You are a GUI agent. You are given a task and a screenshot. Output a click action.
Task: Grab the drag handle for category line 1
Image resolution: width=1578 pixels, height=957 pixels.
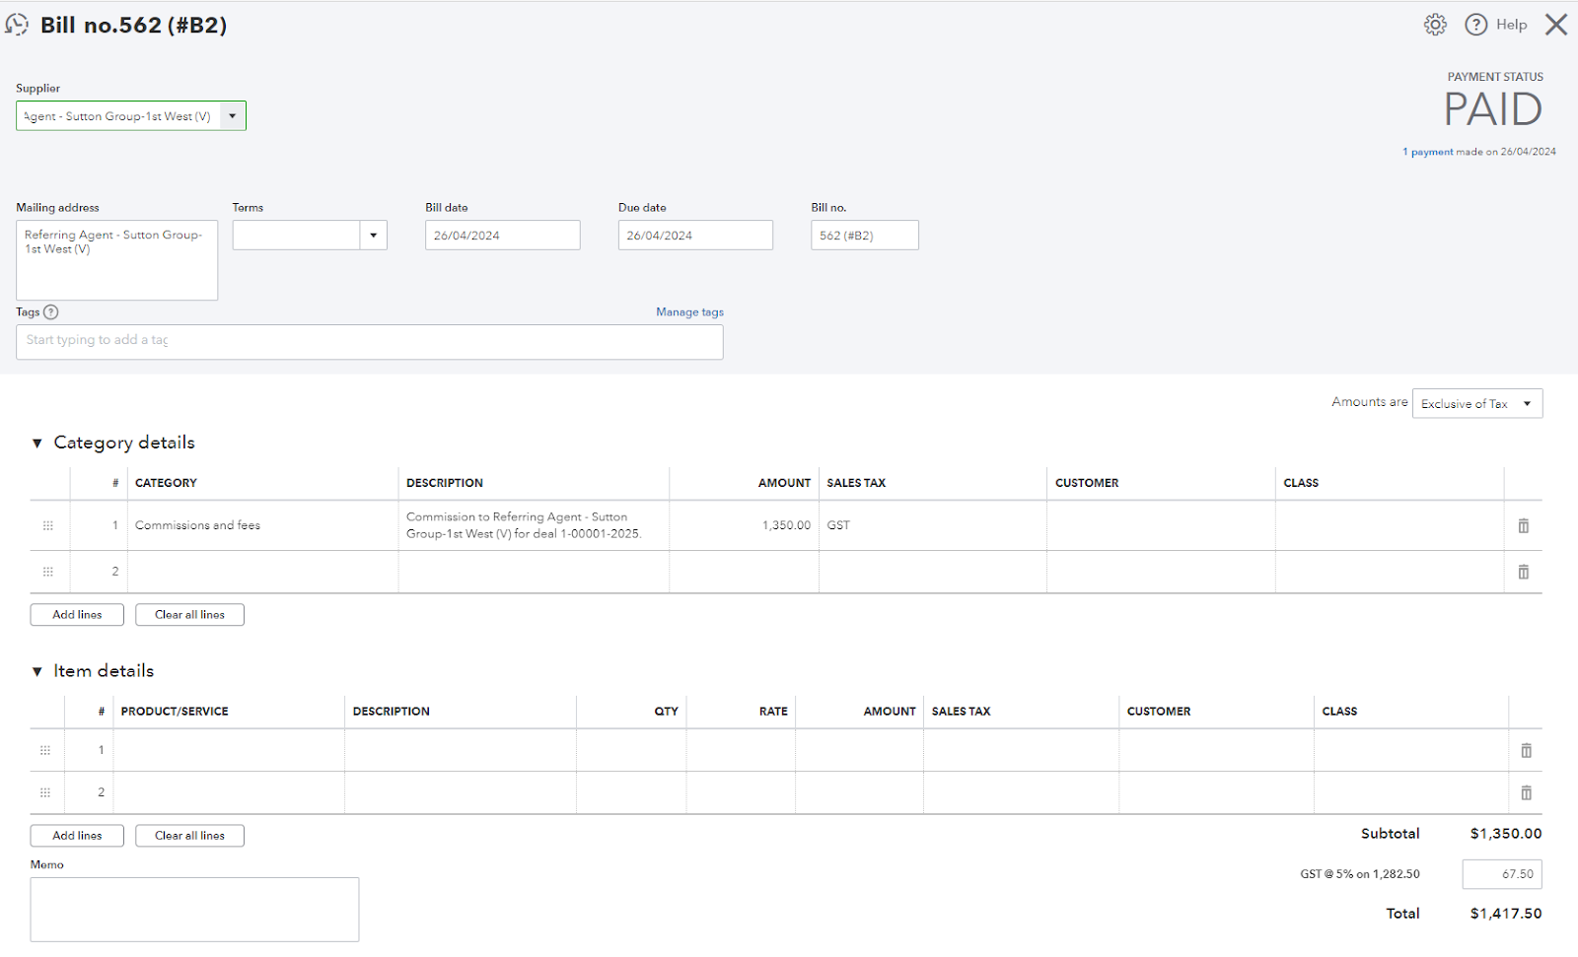click(47, 526)
